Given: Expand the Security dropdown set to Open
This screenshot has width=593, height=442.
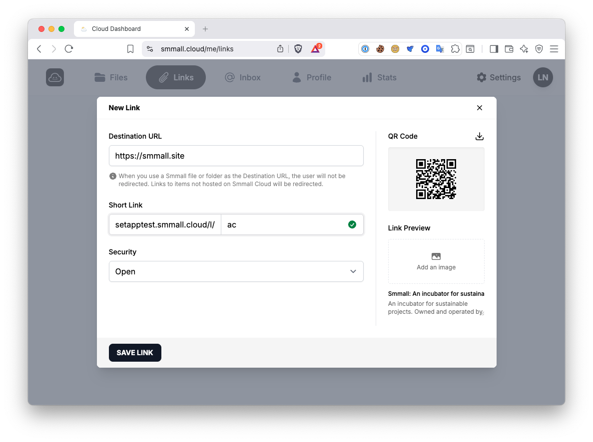Looking at the screenshot, I should coord(236,271).
